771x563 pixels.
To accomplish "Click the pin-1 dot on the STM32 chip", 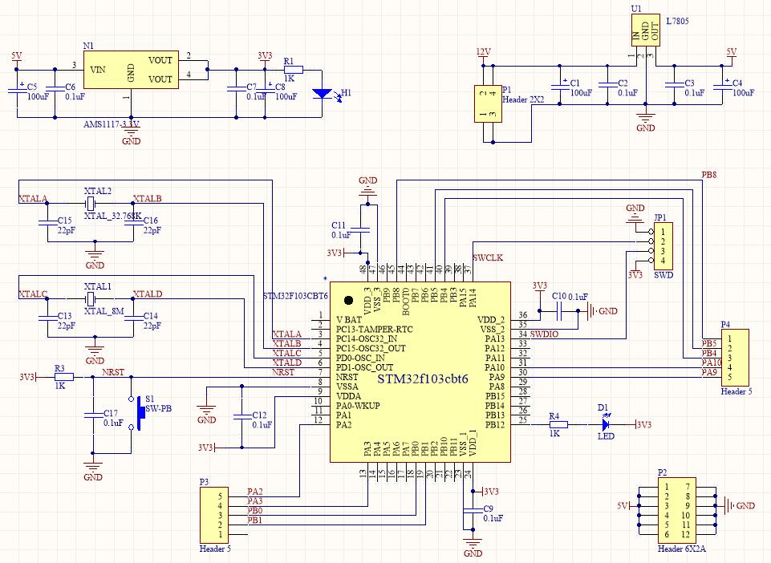I will (x=349, y=300).
